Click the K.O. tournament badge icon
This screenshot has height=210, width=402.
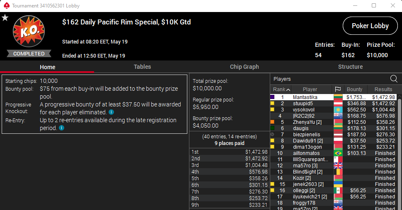point(29,34)
